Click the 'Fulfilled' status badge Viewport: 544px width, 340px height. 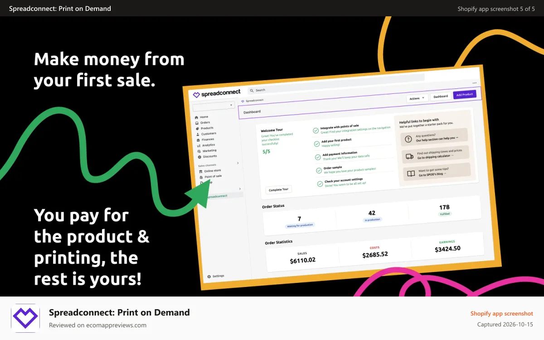(445, 214)
